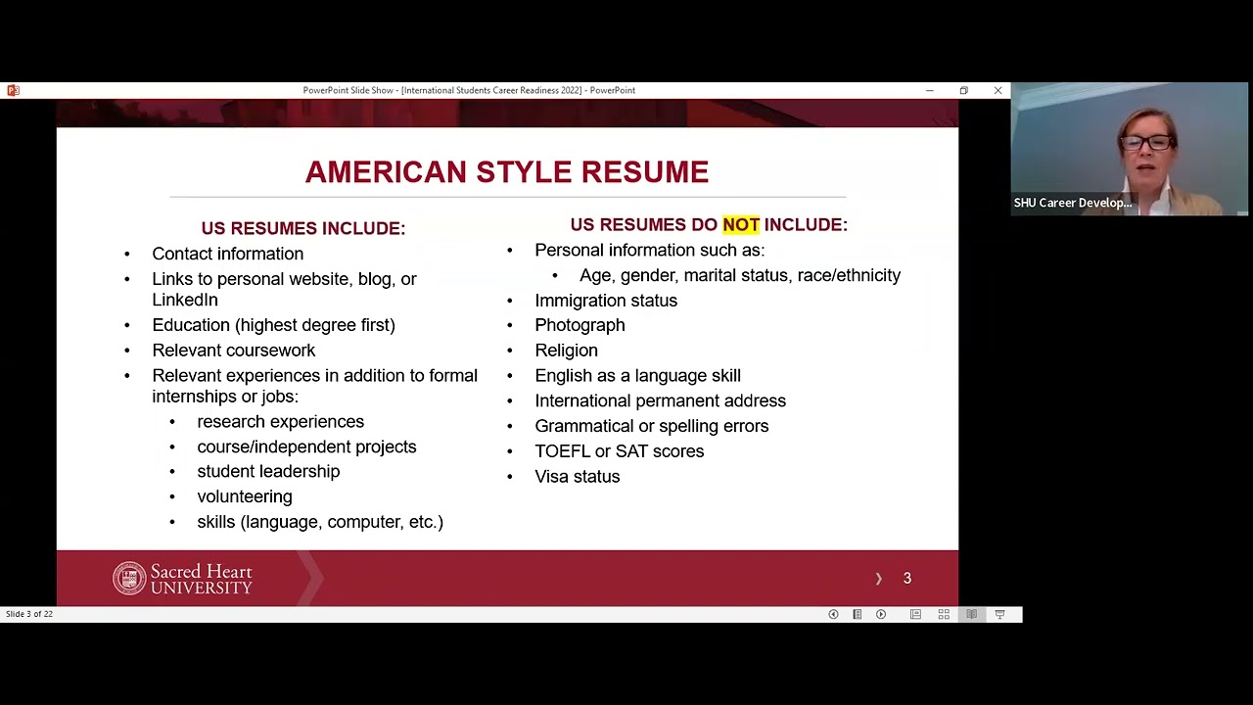1253x705 pixels.
Task: Click 'Age, gender, marital status, race/ethnicity' line
Action: tap(740, 275)
